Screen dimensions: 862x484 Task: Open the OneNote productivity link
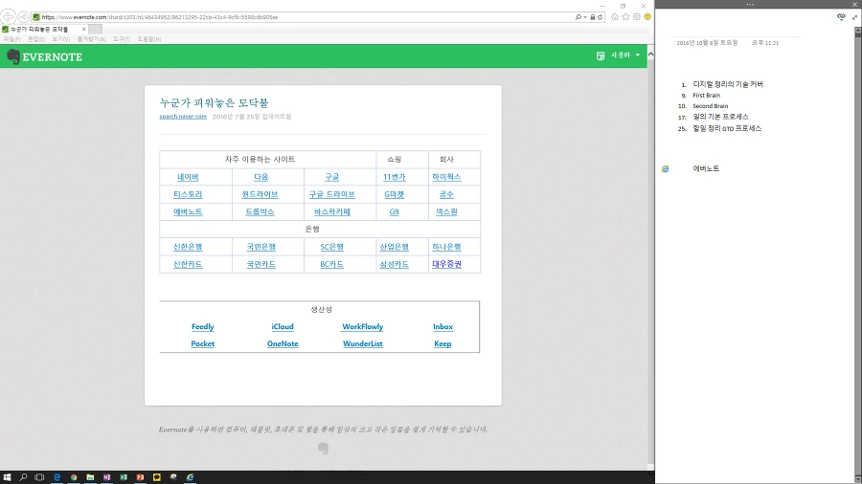pos(283,343)
